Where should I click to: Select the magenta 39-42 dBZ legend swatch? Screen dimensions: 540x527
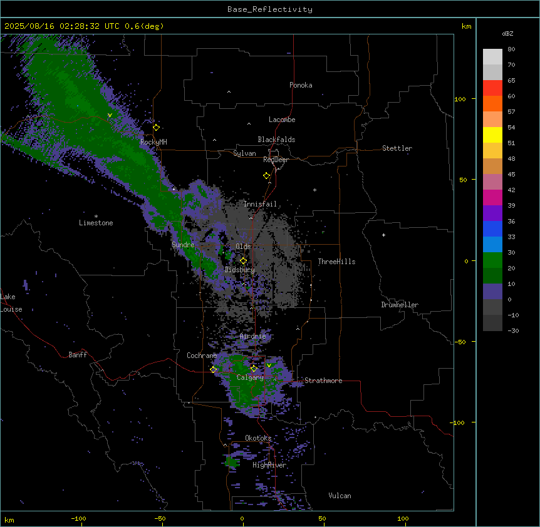point(492,197)
